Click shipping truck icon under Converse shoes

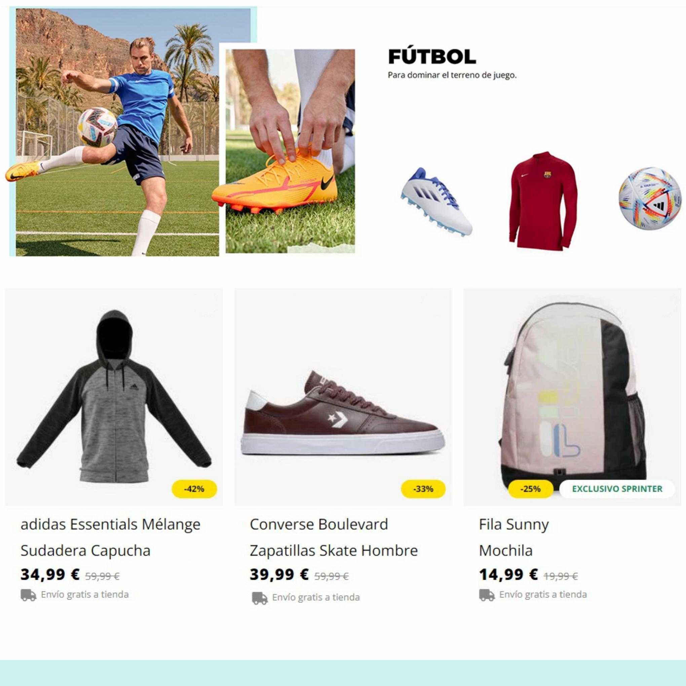[260, 598]
